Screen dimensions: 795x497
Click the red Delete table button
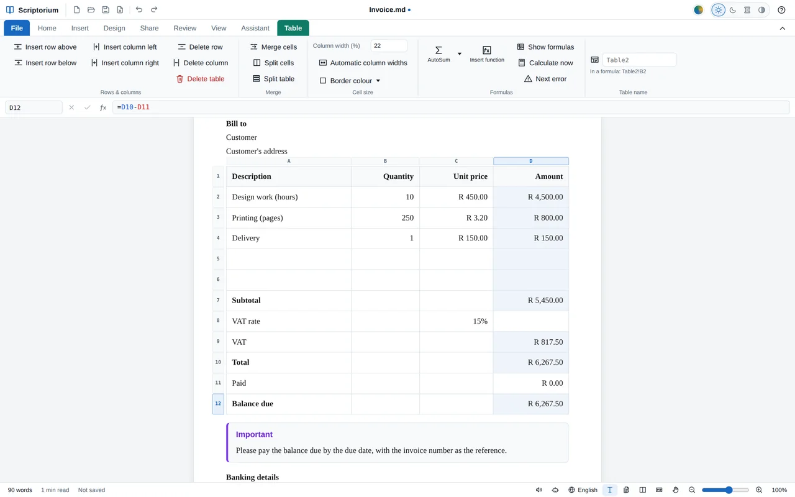[x=200, y=79]
